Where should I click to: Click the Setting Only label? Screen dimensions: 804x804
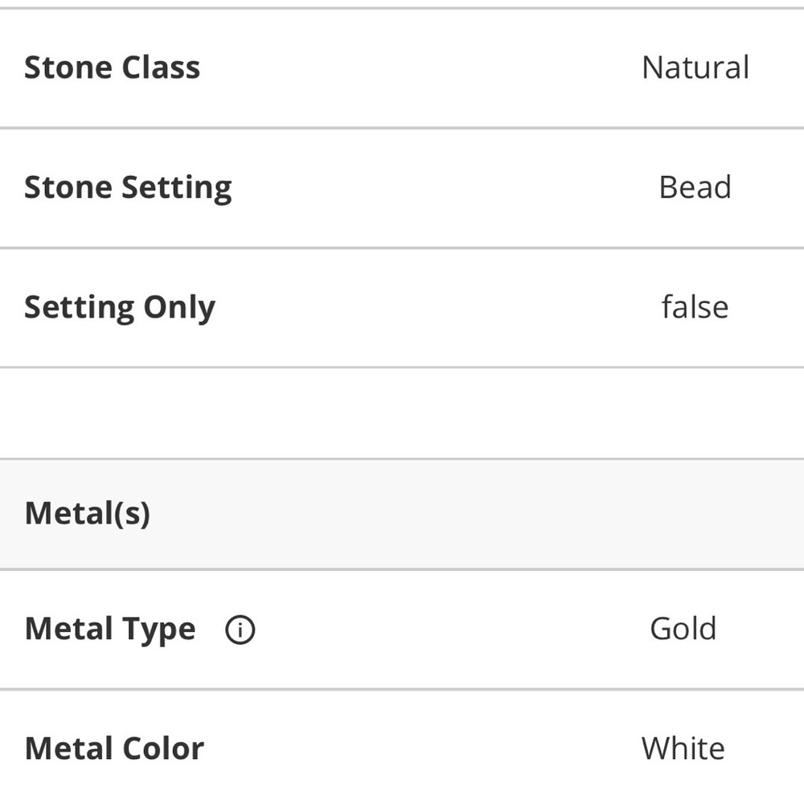click(x=120, y=307)
